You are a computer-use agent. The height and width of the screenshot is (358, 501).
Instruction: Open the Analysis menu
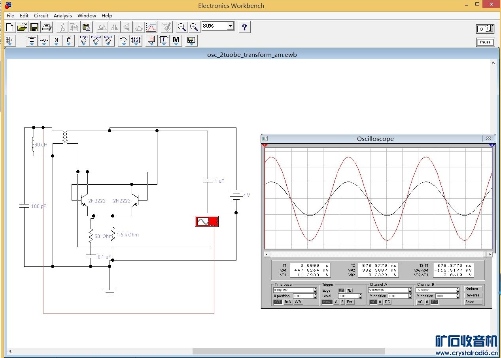62,16
